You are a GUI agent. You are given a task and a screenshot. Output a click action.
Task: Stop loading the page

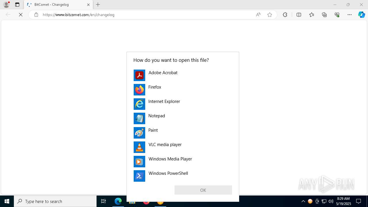[x=21, y=15]
